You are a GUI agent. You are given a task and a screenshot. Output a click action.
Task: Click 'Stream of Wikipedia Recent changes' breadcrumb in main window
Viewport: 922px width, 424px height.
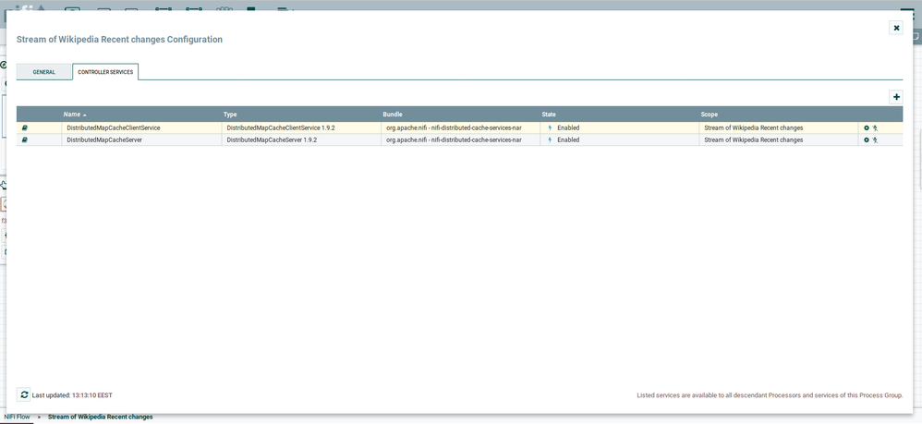pyautogui.click(x=100, y=417)
